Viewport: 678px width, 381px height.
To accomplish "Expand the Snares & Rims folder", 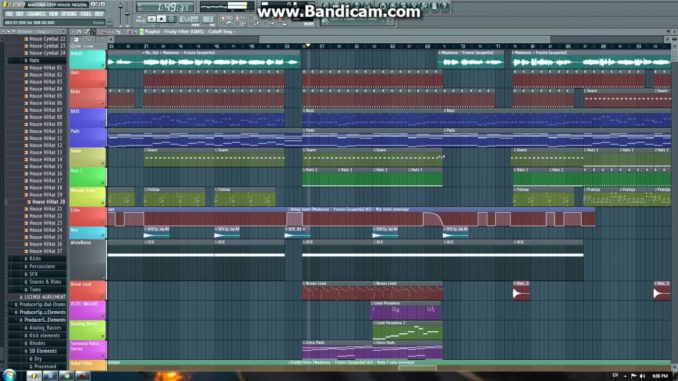I will [x=45, y=282].
